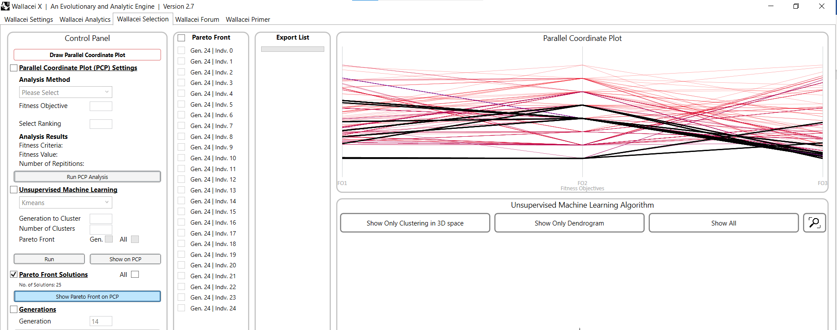Click the Run clustering button
837x330 pixels.
pyautogui.click(x=49, y=259)
